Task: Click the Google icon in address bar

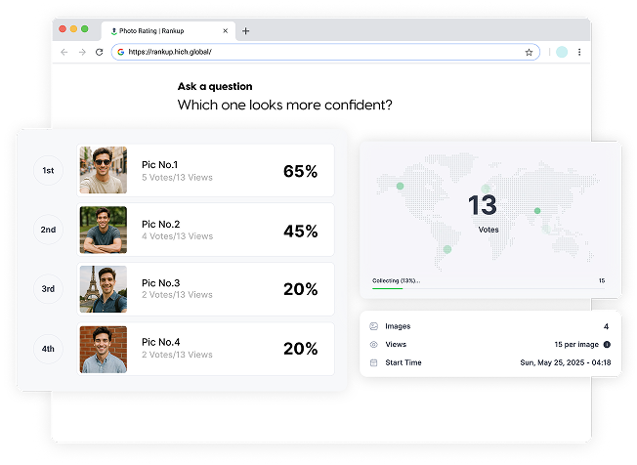Action: tap(120, 52)
